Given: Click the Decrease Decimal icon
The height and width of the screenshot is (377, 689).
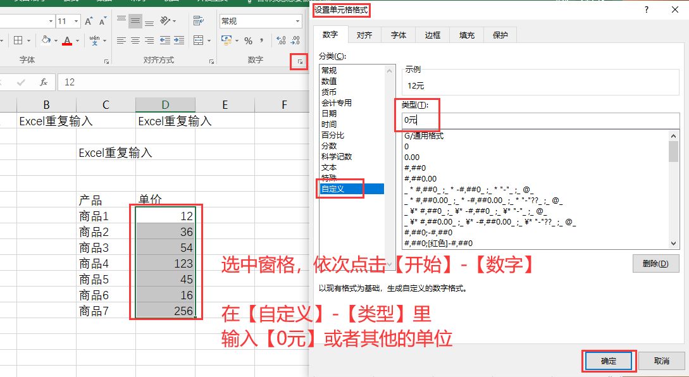Looking at the screenshot, I should pyautogui.click(x=295, y=40).
